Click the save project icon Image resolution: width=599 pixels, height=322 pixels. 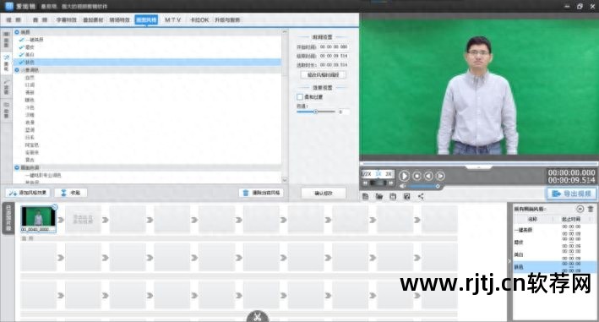tap(393, 196)
